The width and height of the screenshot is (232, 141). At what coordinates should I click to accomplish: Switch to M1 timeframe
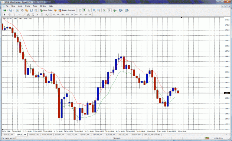(x=54, y=15)
